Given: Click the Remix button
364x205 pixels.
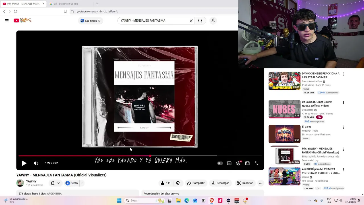Looking at the screenshot, I should coord(72,183).
